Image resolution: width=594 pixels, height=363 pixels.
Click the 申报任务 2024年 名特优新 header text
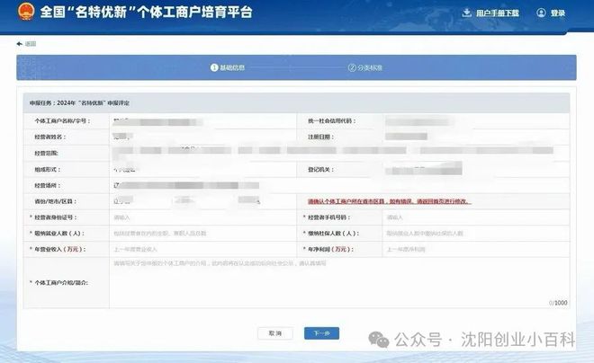tap(79, 102)
